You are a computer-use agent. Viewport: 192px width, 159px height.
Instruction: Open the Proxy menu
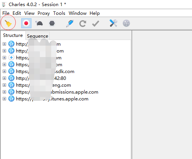pyautogui.click(x=44, y=13)
